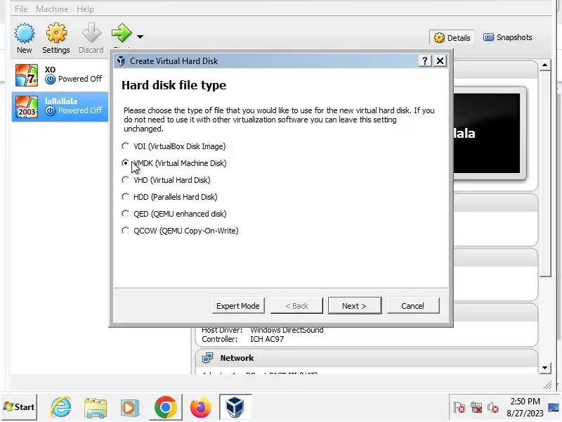Open the Machine menu
562x422 pixels.
pyautogui.click(x=52, y=9)
